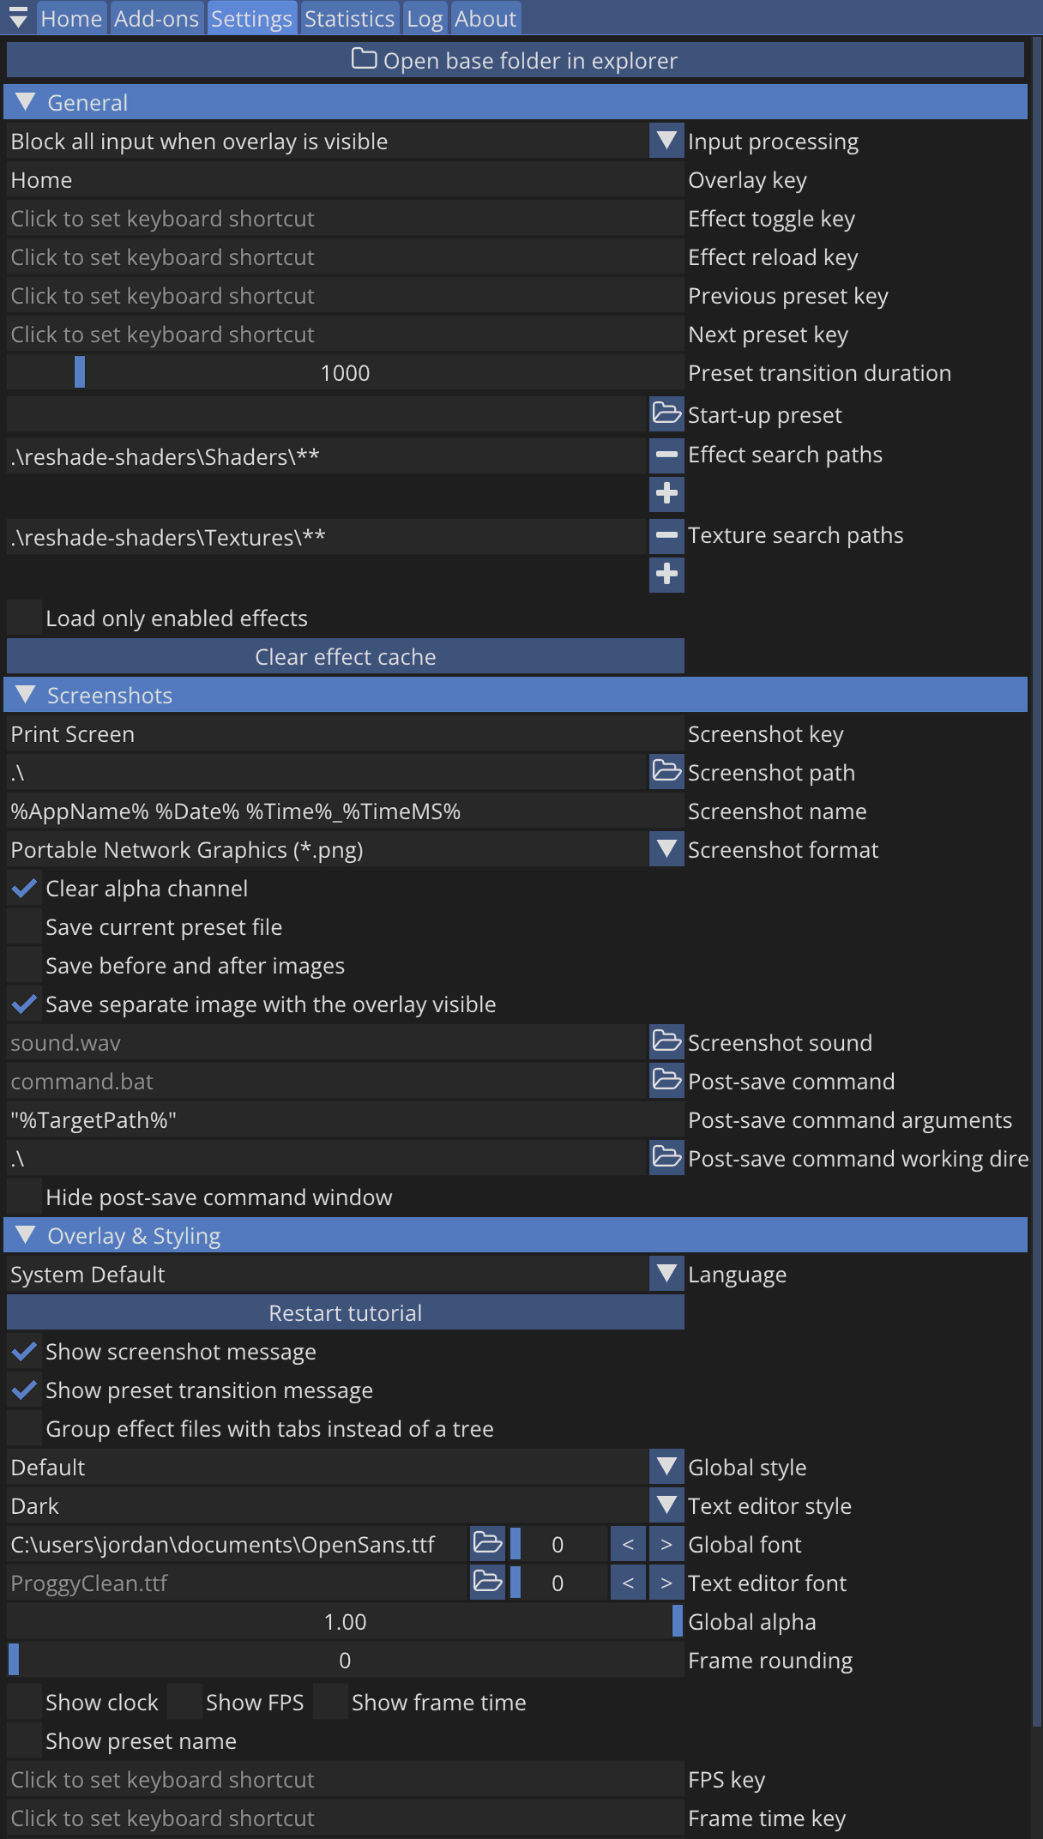Toggle Load only enabled effects
1043x1839 pixels.
(24, 618)
